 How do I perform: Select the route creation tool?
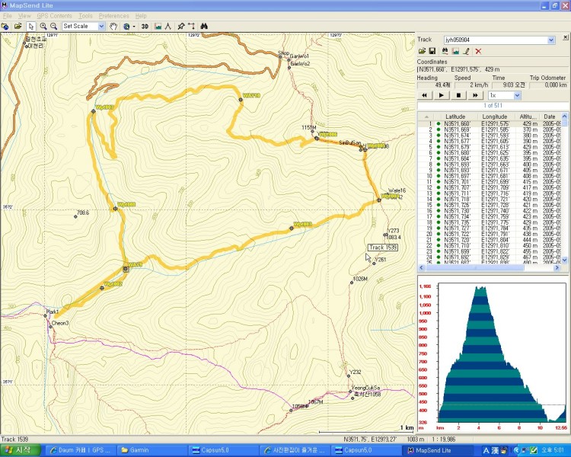pyautogui.click(x=191, y=26)
